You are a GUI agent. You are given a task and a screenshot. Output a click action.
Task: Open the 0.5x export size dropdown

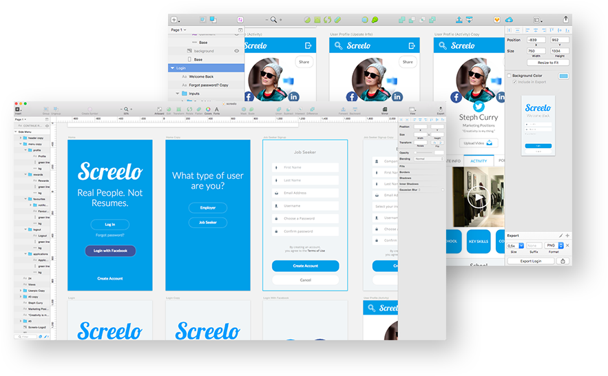point(515,245)
